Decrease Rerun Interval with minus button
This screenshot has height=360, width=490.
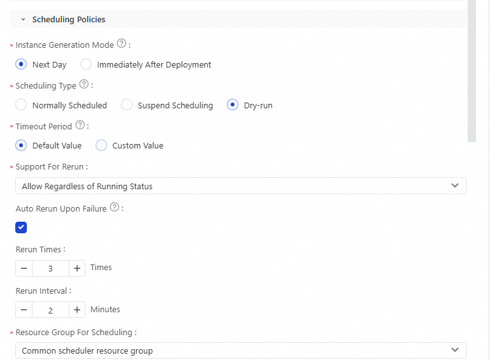click(x=24, y=310)
